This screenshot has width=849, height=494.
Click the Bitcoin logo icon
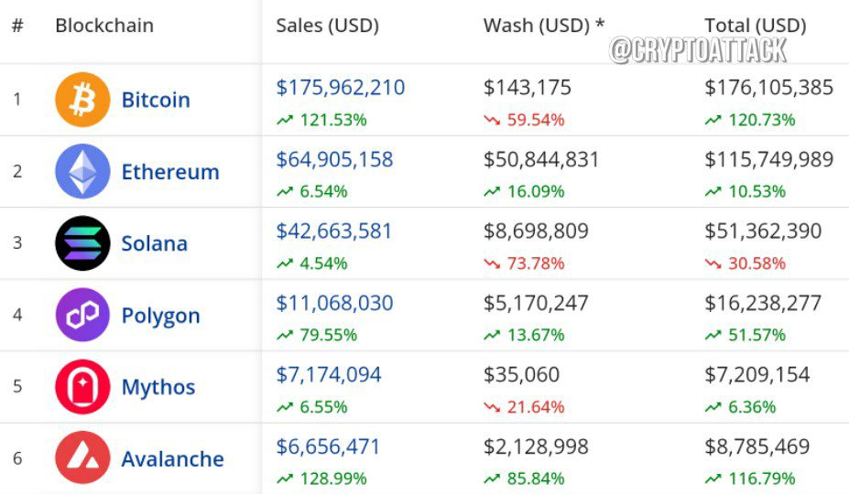82,100
